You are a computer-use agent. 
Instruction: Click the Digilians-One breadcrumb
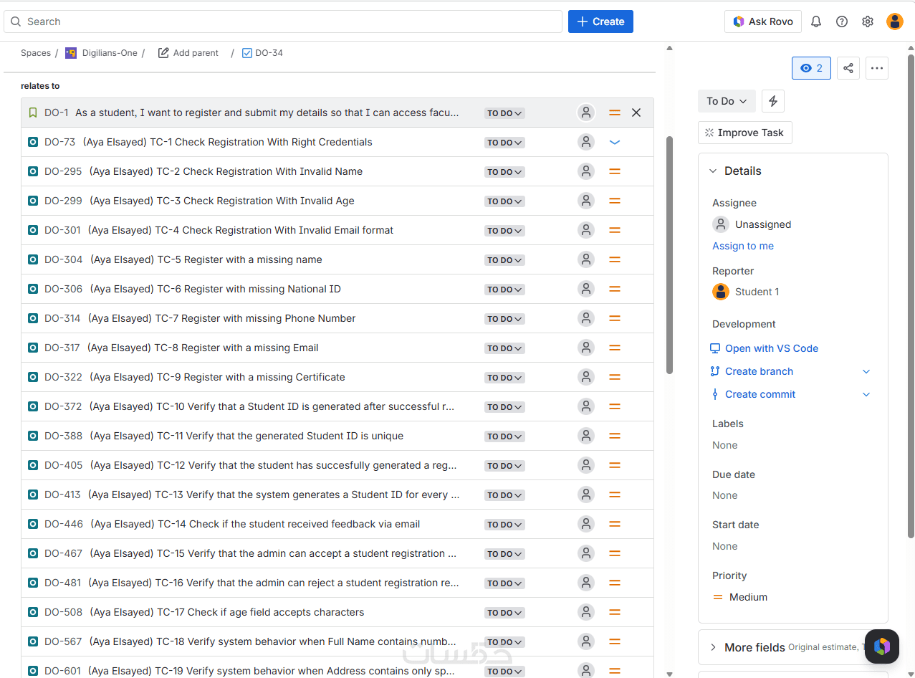click(x=109, y=53)
